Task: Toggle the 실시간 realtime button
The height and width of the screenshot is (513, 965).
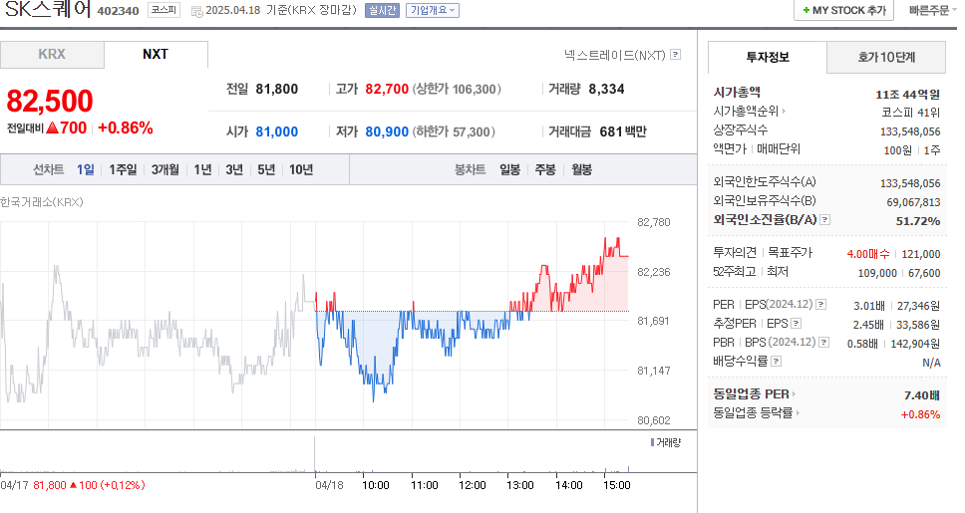Action: click(382, 10)
